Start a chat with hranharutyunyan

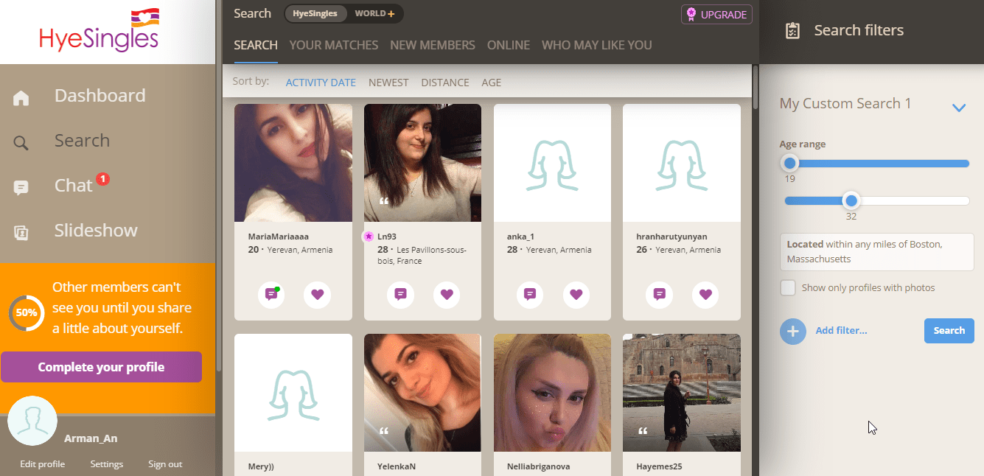point(660,294)
